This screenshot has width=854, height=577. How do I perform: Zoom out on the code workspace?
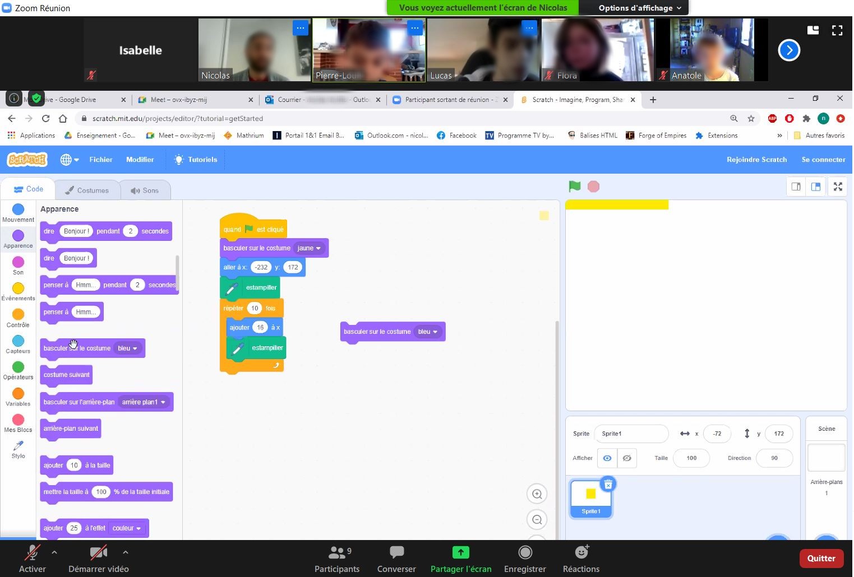click(537, 520)
